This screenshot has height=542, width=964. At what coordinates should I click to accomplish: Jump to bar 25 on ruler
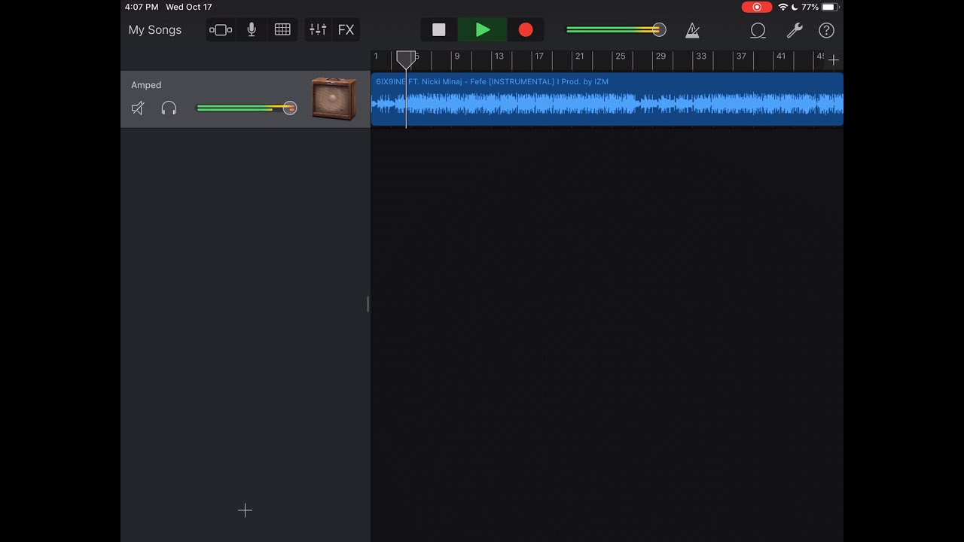(620, 56)
